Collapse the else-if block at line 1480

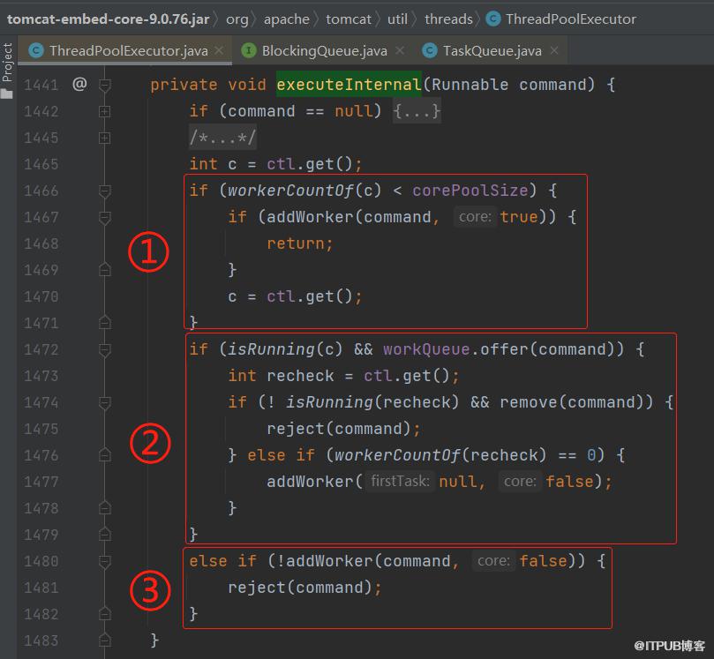coord(105,561)
